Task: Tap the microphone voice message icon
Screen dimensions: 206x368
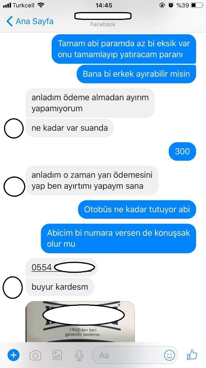Action: pyautogui.click(x=79, y=355)
